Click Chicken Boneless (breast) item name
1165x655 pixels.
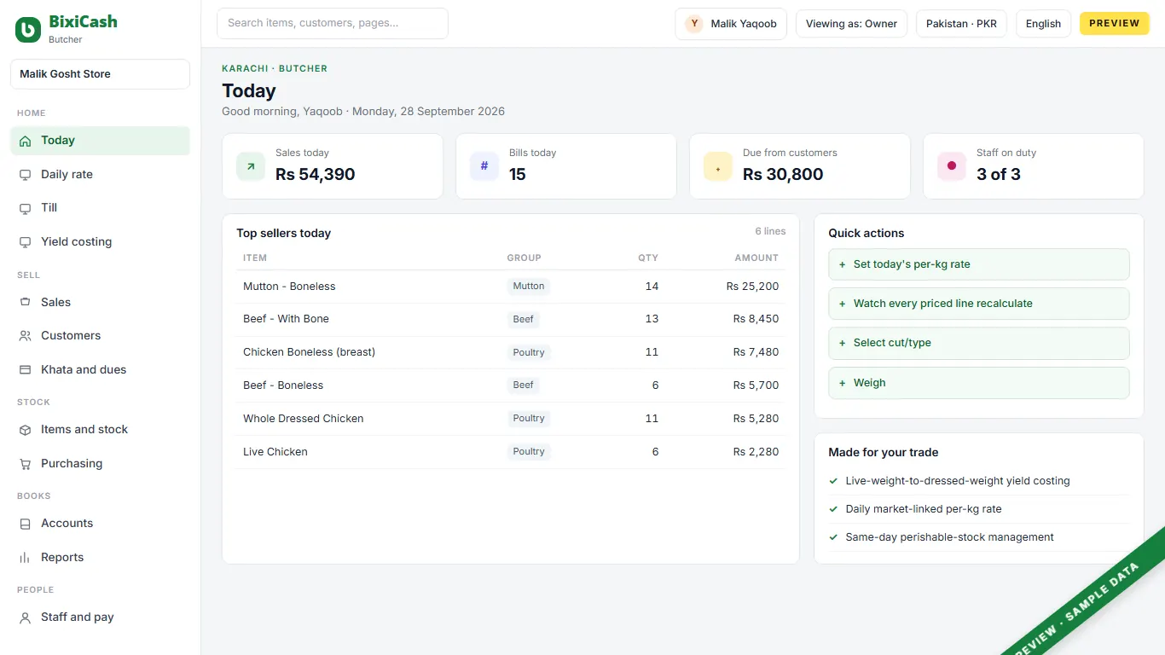[309, 352]
